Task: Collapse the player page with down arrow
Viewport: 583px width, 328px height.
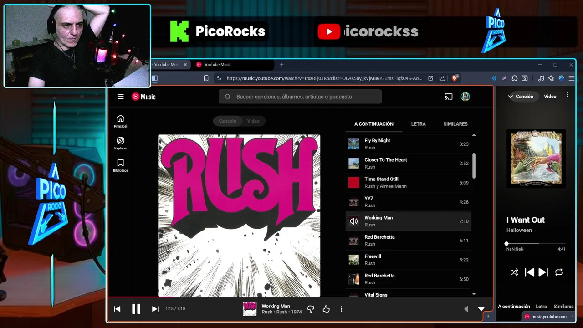Action: pos(481,309)
